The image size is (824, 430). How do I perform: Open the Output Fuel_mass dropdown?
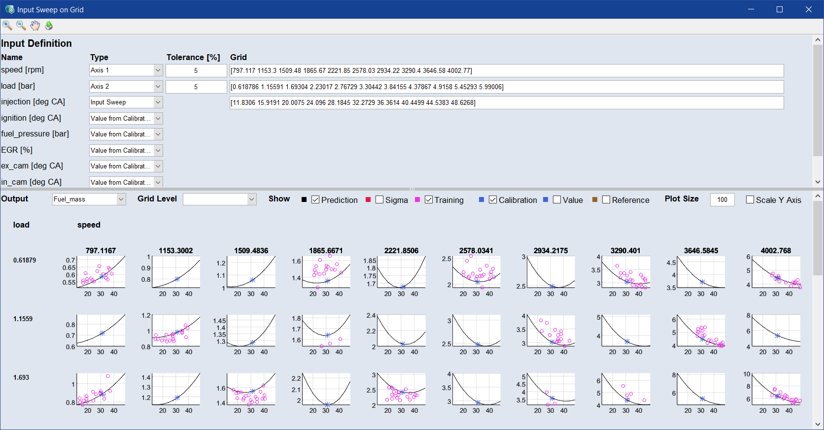(89, 199)
